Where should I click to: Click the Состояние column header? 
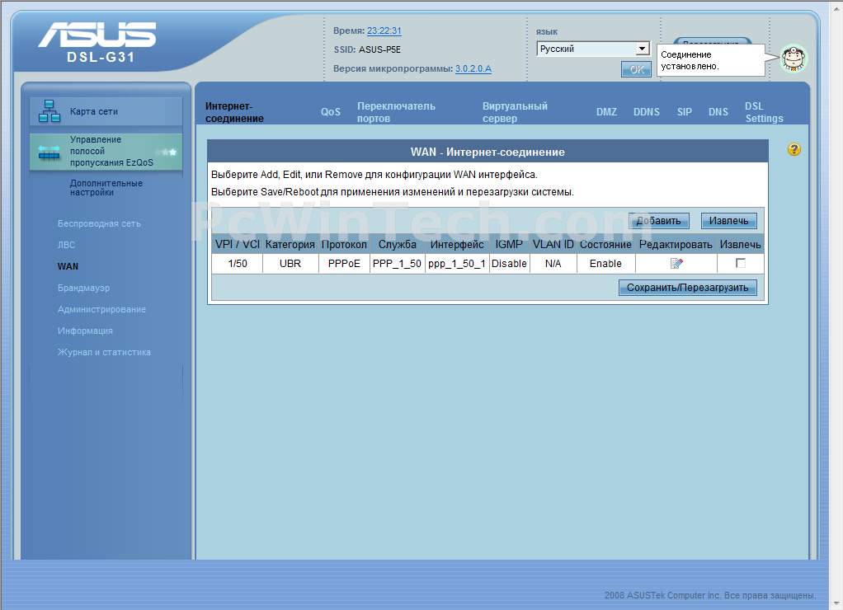tap(605, 245)
